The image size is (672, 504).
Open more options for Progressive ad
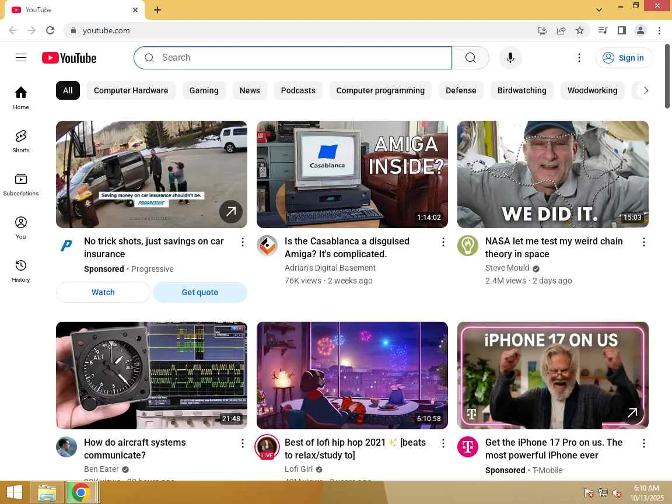[x=243, y=242]
